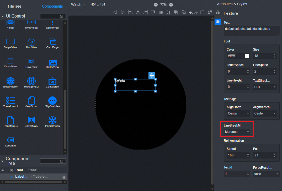Zoom out with the minus icon
The height and width of the screenshot is (191, 282).
pyautogui.click(x=156, y=5)
